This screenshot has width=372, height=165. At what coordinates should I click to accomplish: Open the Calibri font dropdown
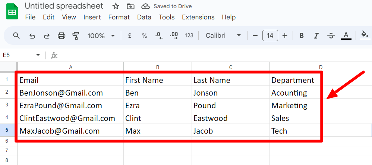coord(223,36)
